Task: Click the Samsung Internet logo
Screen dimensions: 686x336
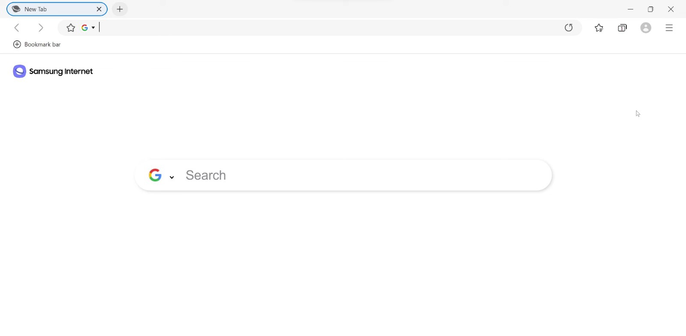Action: coord(53,71)
